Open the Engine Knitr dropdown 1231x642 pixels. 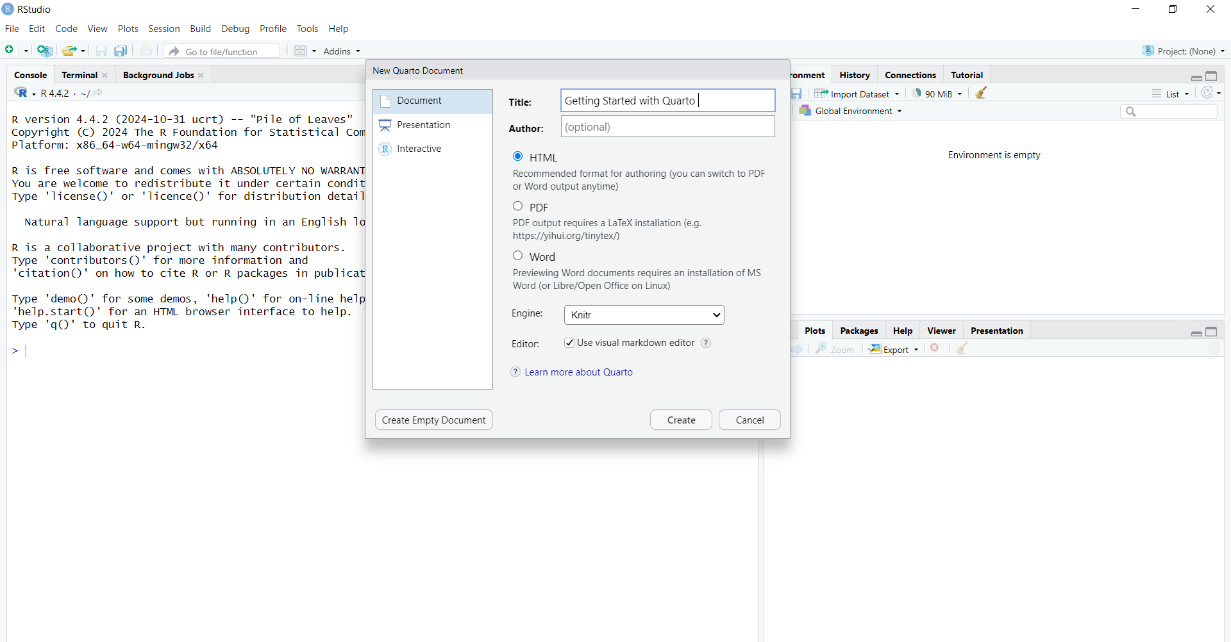644,315
